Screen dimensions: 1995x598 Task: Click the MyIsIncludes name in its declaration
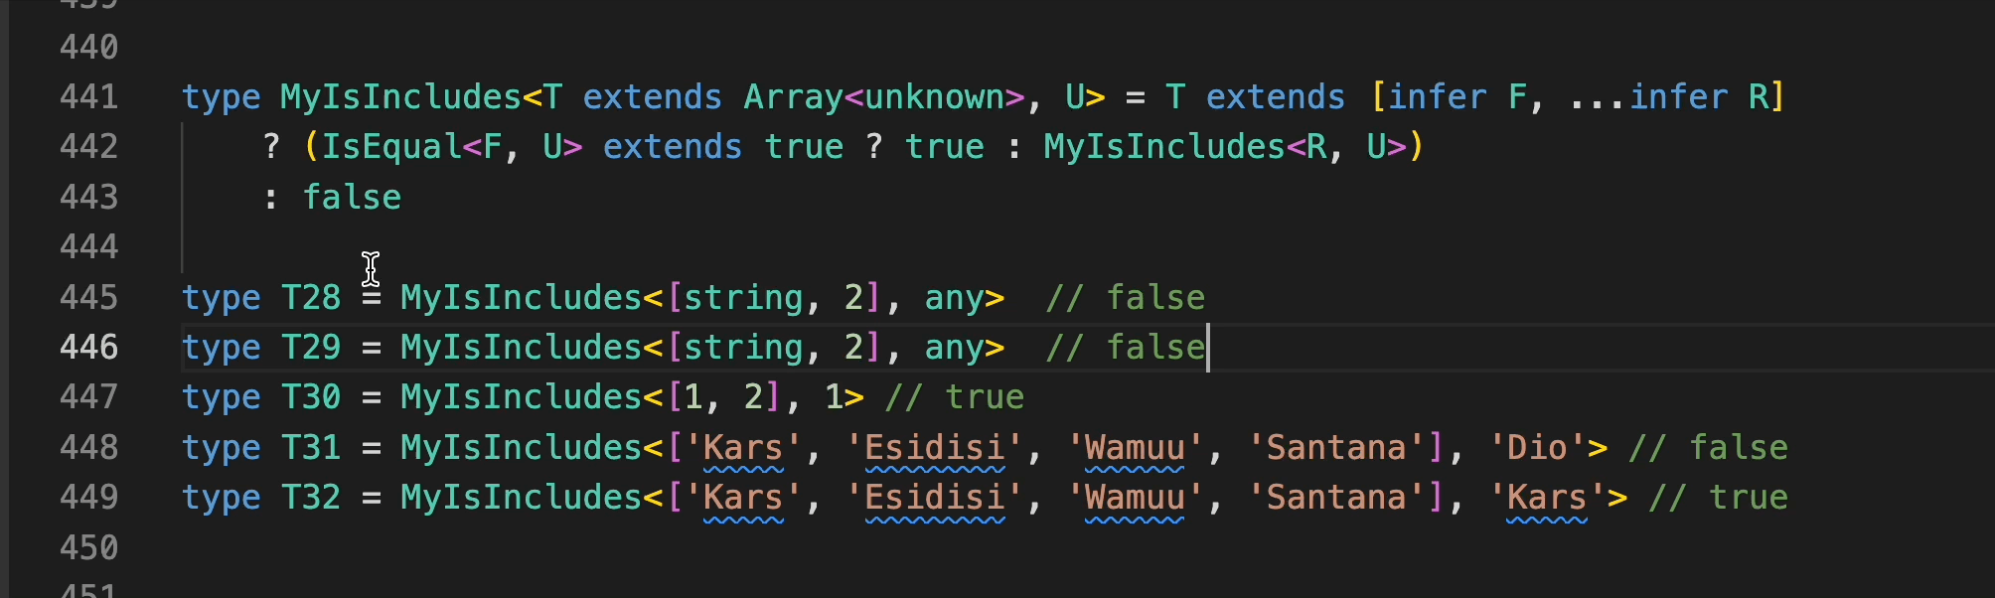(x=399, y=97)
